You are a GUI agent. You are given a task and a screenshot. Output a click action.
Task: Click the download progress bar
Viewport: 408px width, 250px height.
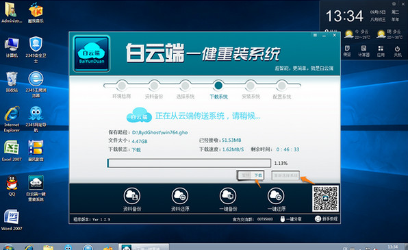point(189,163)
